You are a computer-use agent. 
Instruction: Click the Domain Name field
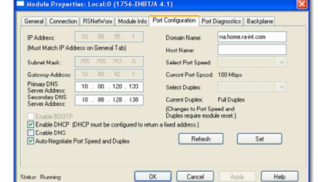(252, 37)
